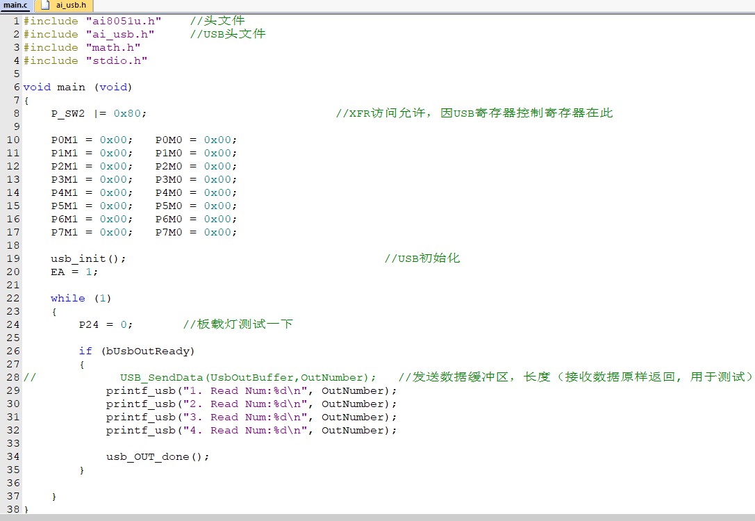Screen dimensions: 755x521
Task: Place cursor on usb_OUT_done() call
Action: click(x=157, y=456)
